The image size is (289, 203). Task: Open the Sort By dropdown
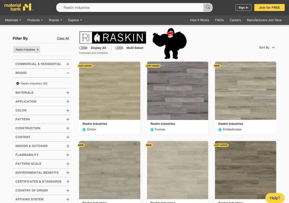266,47
